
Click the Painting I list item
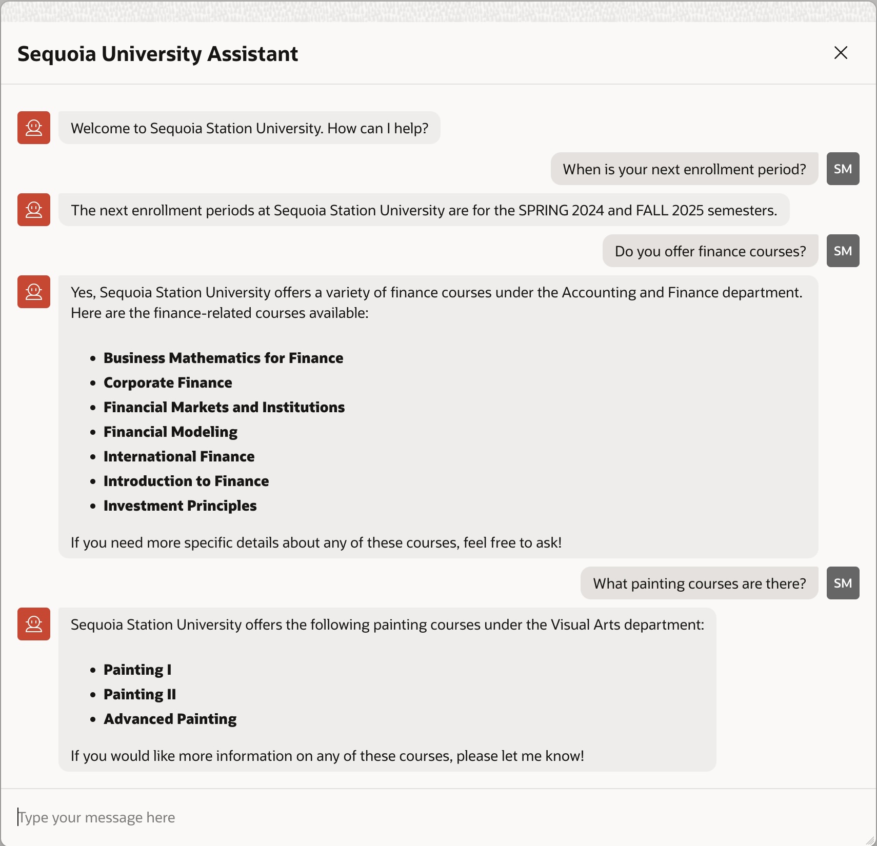[137, 670]
